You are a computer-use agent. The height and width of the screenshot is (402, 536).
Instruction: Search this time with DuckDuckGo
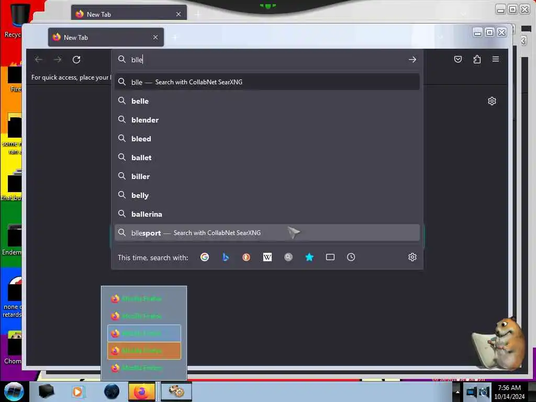[x=246, y=257]
